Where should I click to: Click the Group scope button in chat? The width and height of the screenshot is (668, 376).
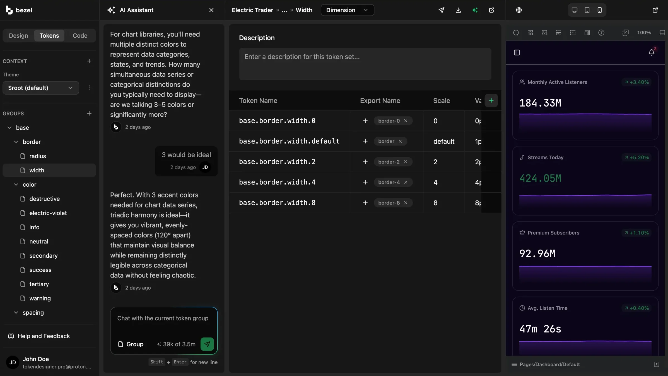tap(131, 344)
